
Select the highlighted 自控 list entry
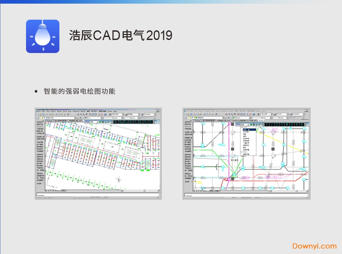tap(244, 129)
